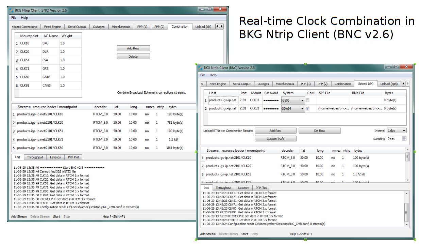Click Sampling spinner up arrow

[x=404, y=137]
